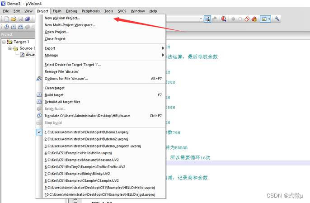Click the Save All toolbar icon
Screen dimensions: 310x203
[28, 19]
